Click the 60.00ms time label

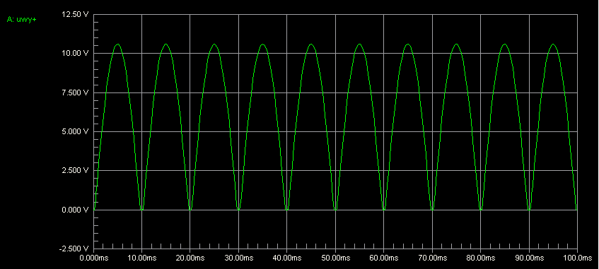click(383, 258)
